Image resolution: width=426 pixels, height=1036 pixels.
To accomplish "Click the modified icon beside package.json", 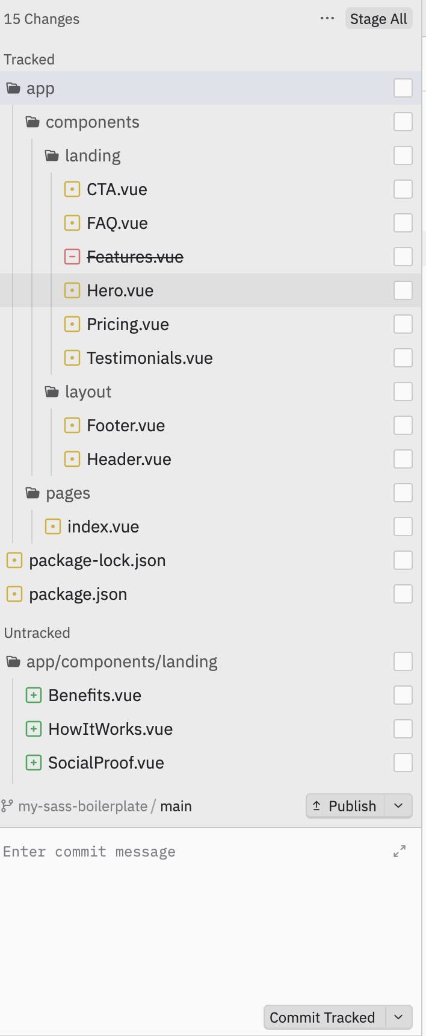I will (x=14, y=594).
